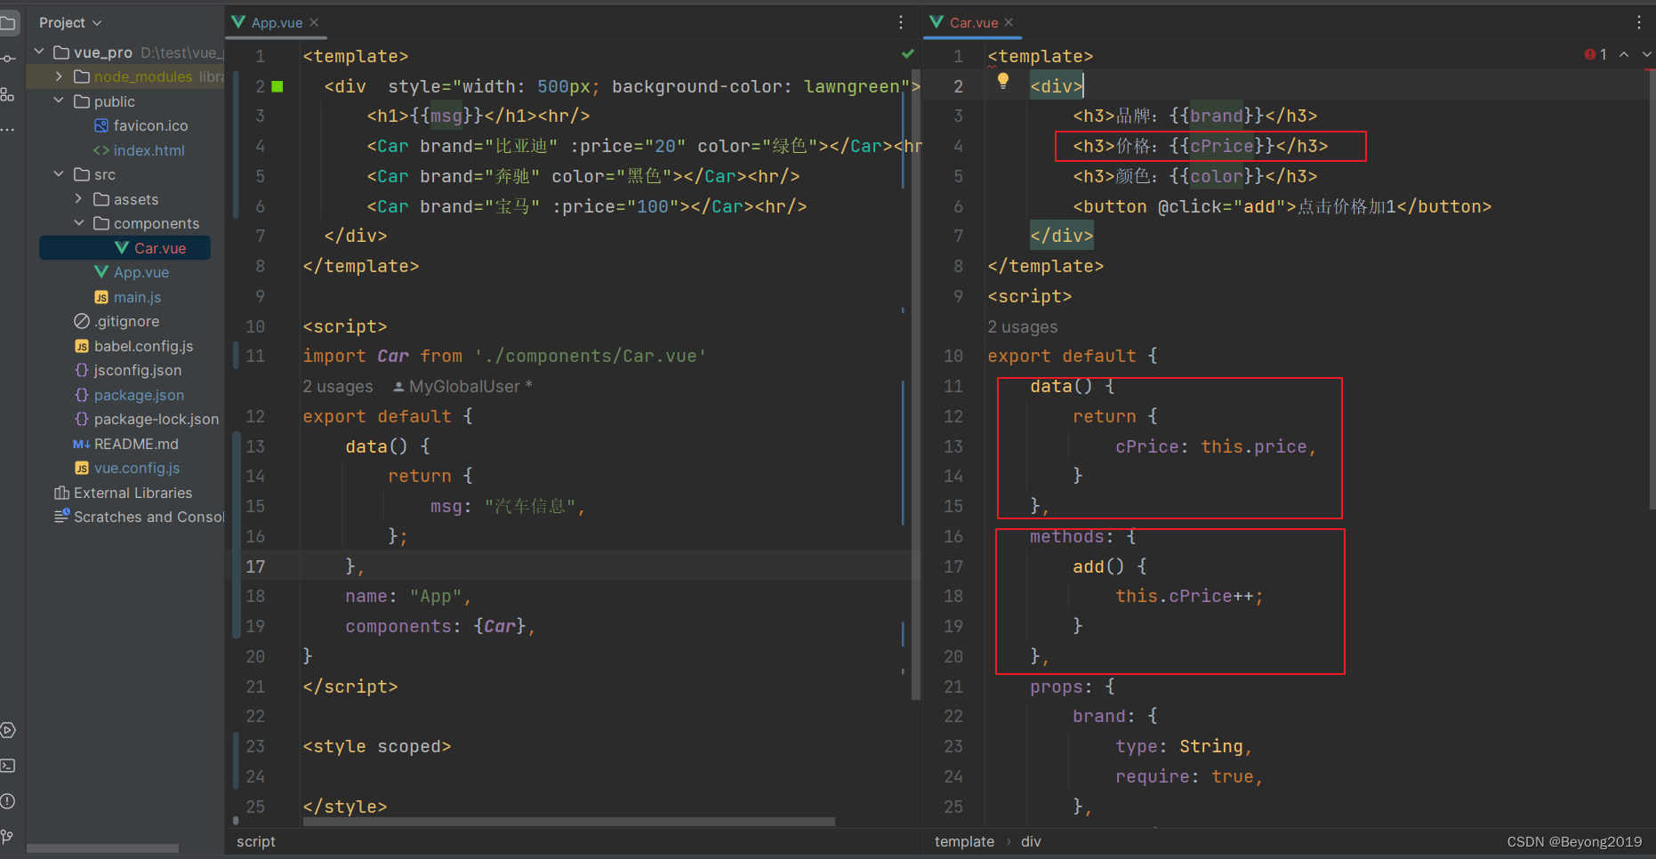The height and width of the screenshot is (859, 1656).
Task: Open jsconfig.json file
Action: tap(128, 370)
